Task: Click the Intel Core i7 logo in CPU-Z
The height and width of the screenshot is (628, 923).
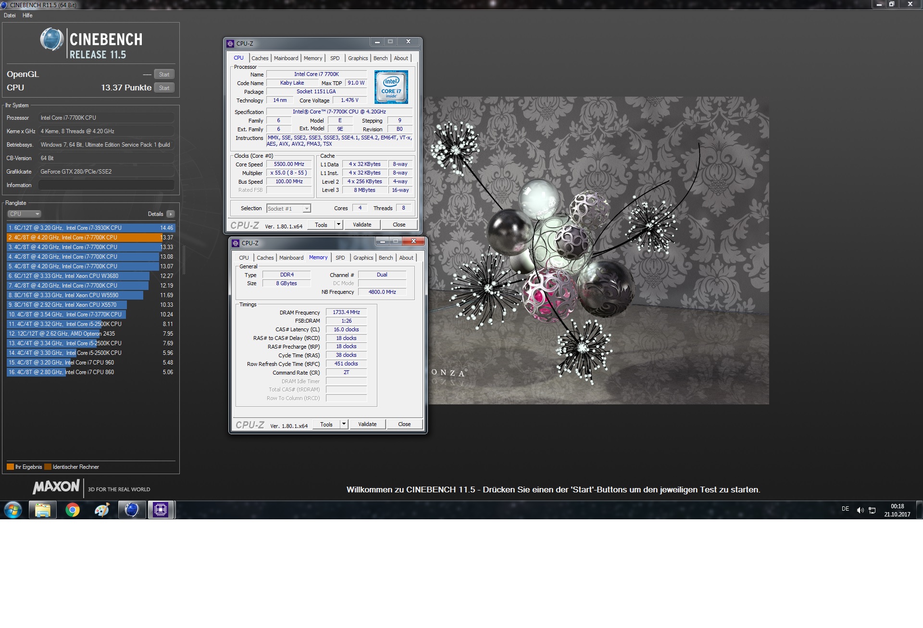Action: (391, 87)
